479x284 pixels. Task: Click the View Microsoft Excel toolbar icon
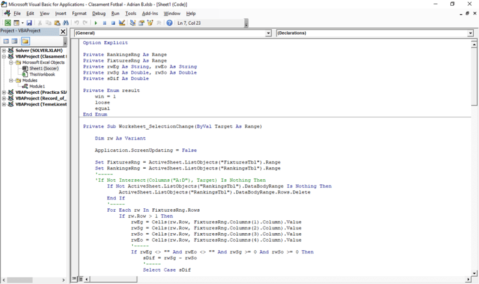[8, 23]
